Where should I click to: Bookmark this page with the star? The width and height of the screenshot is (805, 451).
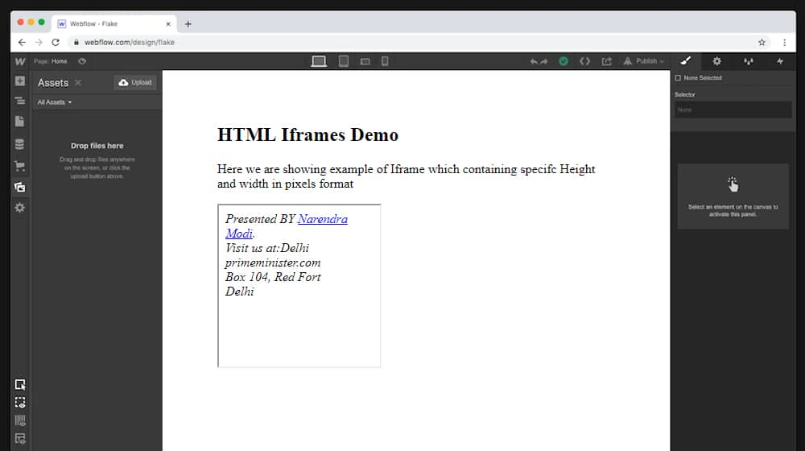pos(762,42)
